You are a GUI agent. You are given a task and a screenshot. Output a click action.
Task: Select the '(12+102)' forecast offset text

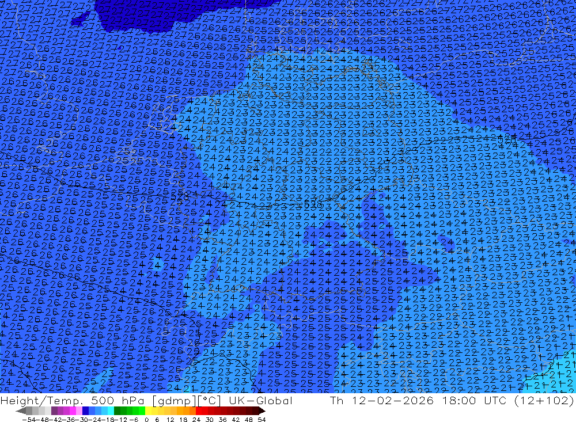(544, 401)
